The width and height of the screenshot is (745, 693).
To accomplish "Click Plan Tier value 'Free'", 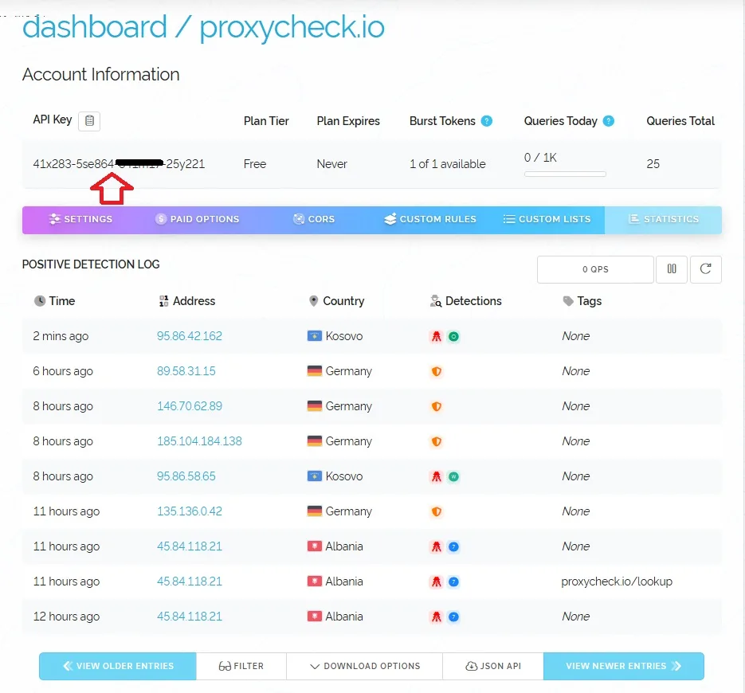I will tap(255, 164).
